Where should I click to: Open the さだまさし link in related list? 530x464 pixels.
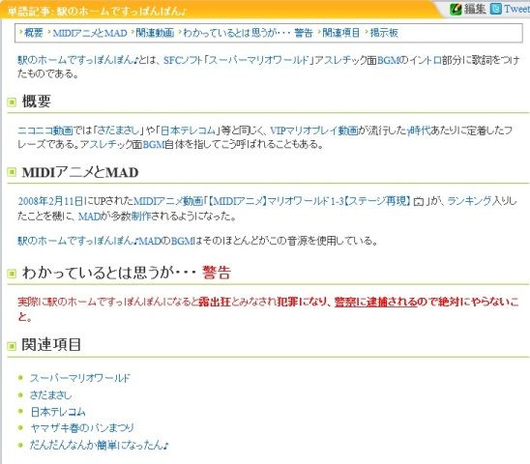click(x=50, y=394)
